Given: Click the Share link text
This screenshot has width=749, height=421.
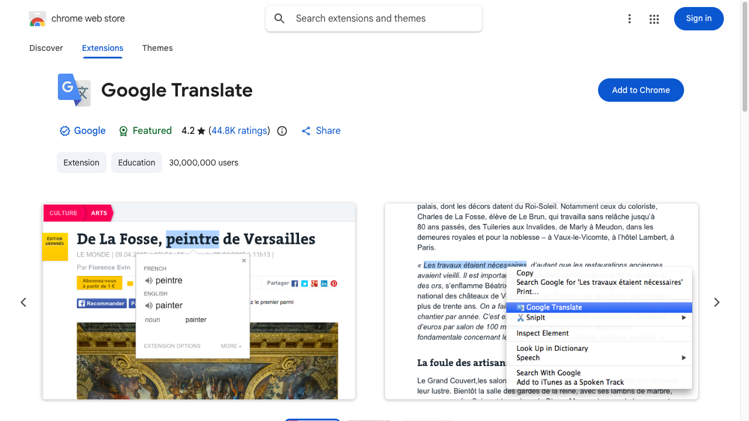Looking at the screenshot, I should [x=328, y=131].
